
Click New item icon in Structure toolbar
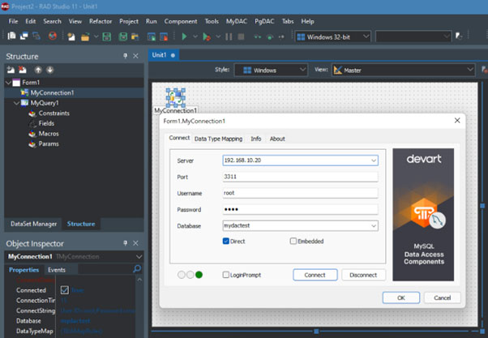tap(11, 70)
